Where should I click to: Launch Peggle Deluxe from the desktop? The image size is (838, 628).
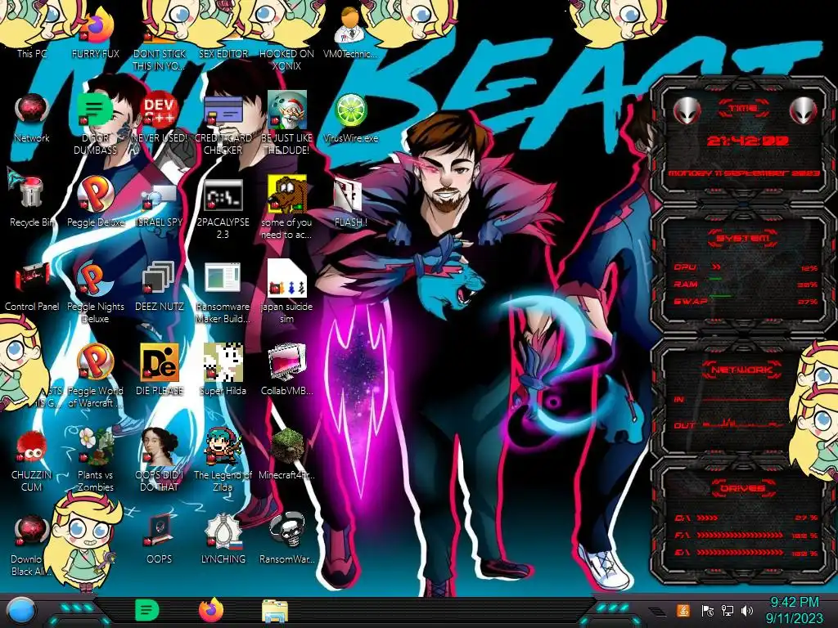click(95, 202)
